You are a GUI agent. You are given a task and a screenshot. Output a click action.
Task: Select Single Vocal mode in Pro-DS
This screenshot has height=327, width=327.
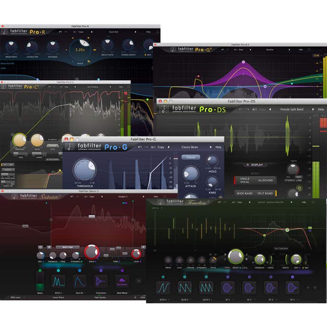coord(245,180)
